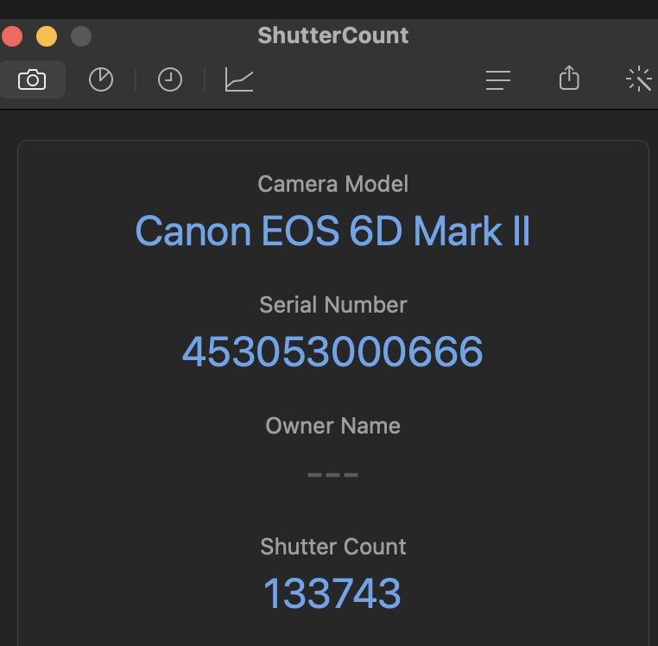Screen dimensions: 658x646
Task: Show the shutter count line graph view
Action: coord(239,79)
